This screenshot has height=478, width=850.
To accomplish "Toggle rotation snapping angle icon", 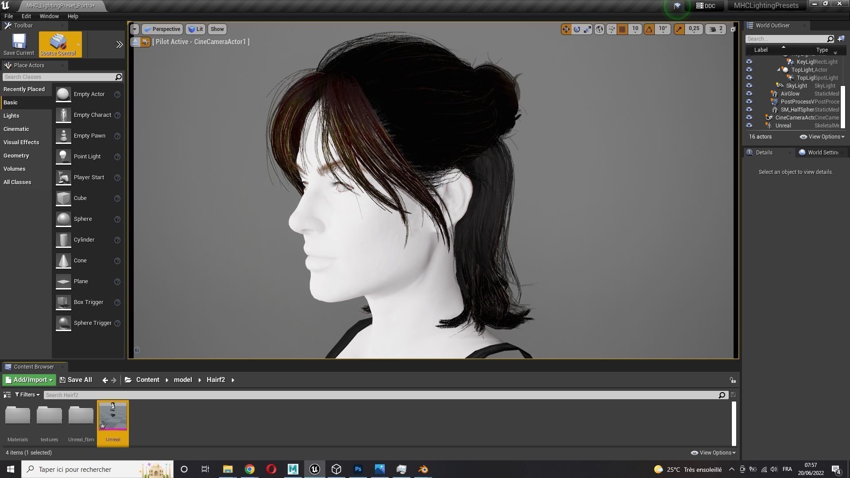I will (x=649, y=29).
